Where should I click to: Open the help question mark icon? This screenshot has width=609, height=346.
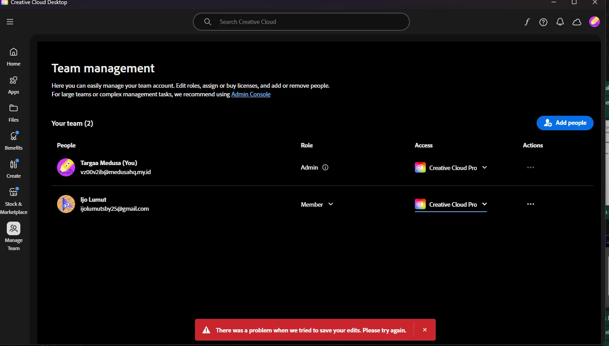pyautogui.click(x=543, y=22)
